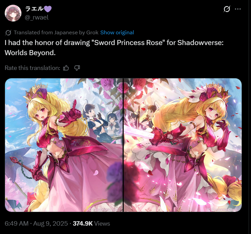Click the 'Rate this translation:' label
This screenshot has height=234, width=251.
[x=33, y=68]
